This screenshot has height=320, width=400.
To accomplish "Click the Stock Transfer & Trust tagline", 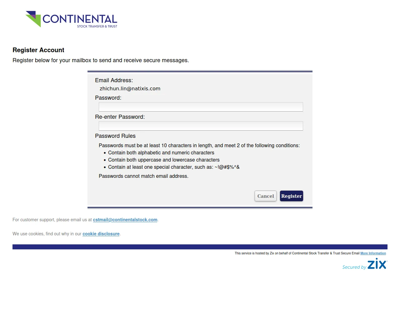I will [97, 27].
